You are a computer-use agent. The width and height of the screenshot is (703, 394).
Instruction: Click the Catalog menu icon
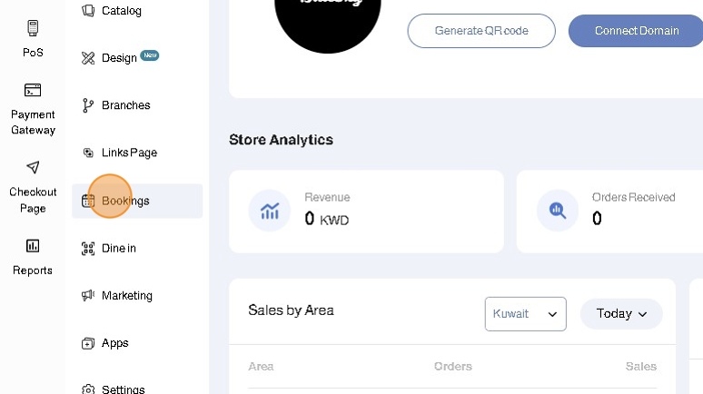[x=88, y=11]
